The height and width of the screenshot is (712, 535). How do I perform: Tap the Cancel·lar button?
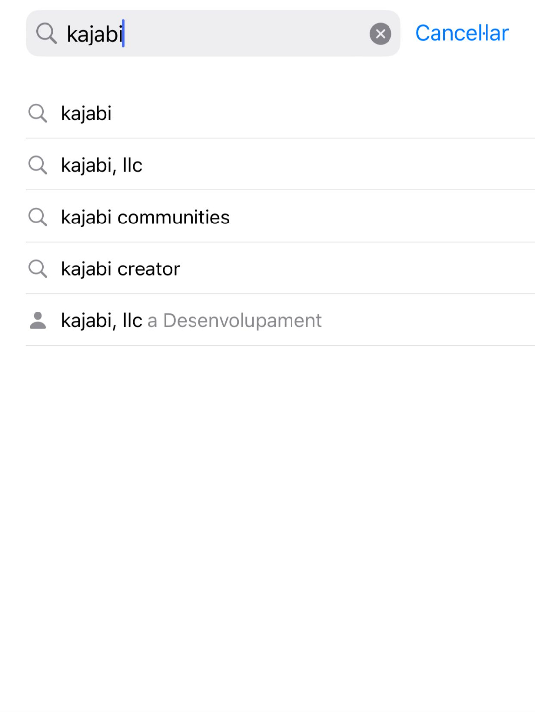pos(462,33)
